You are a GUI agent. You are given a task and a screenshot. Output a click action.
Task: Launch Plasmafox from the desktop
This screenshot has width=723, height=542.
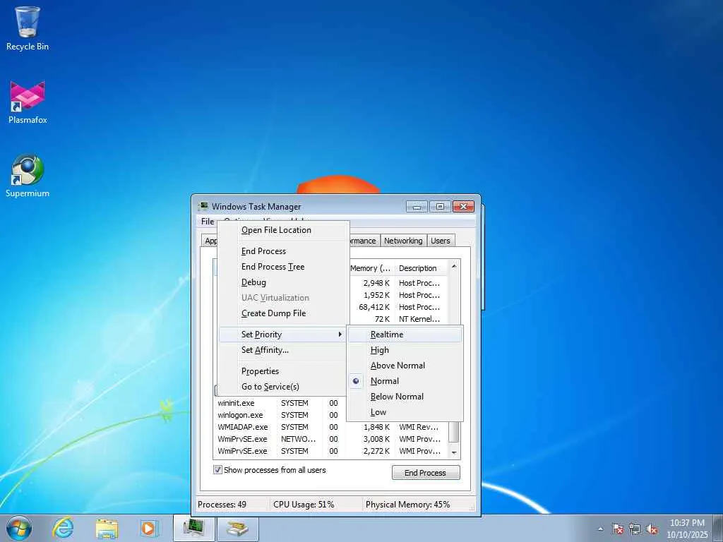28,102
